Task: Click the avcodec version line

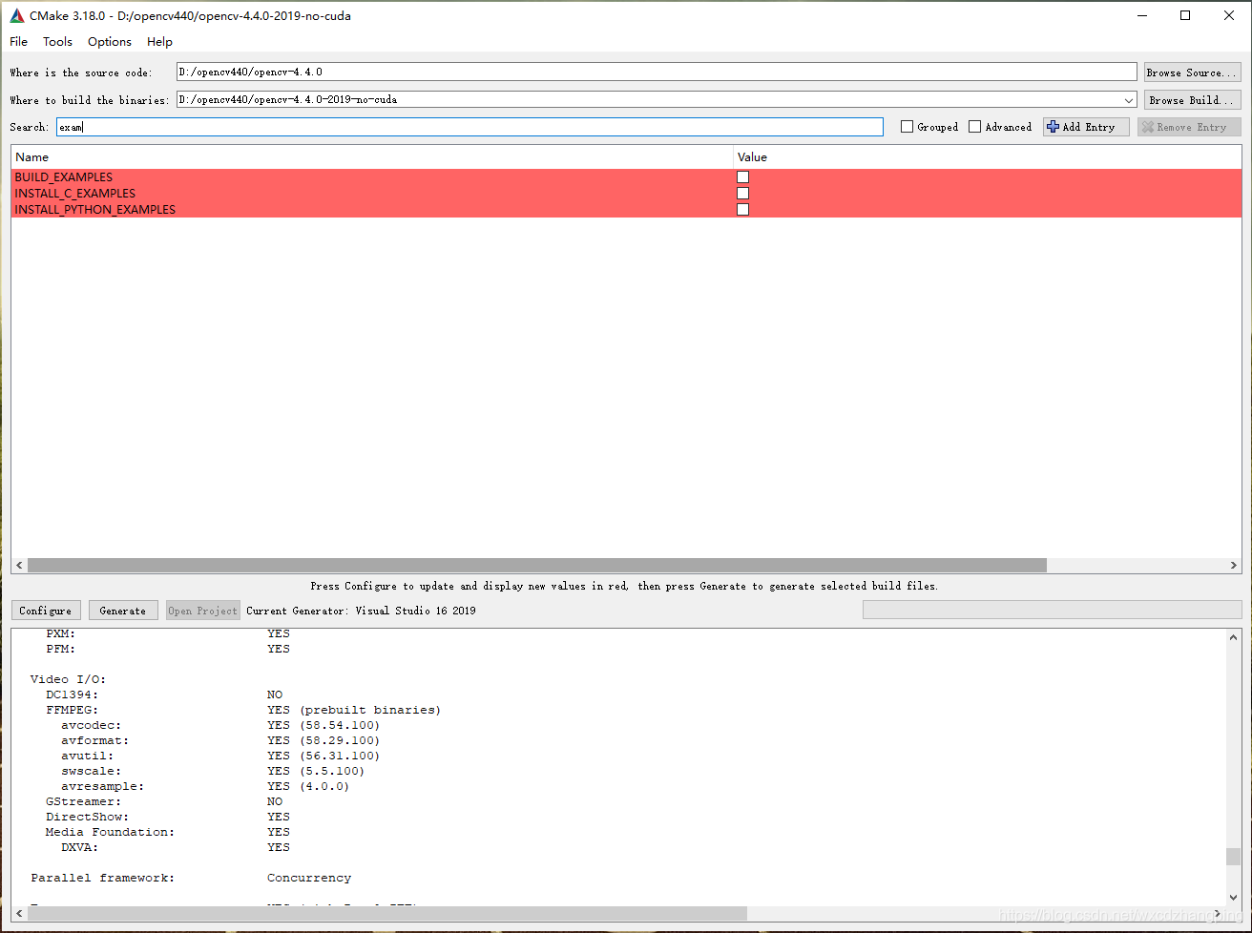Action: (x=220, y=725)
